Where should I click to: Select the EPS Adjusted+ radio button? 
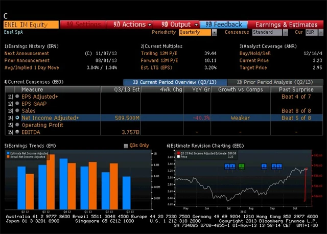pos(17,96)
